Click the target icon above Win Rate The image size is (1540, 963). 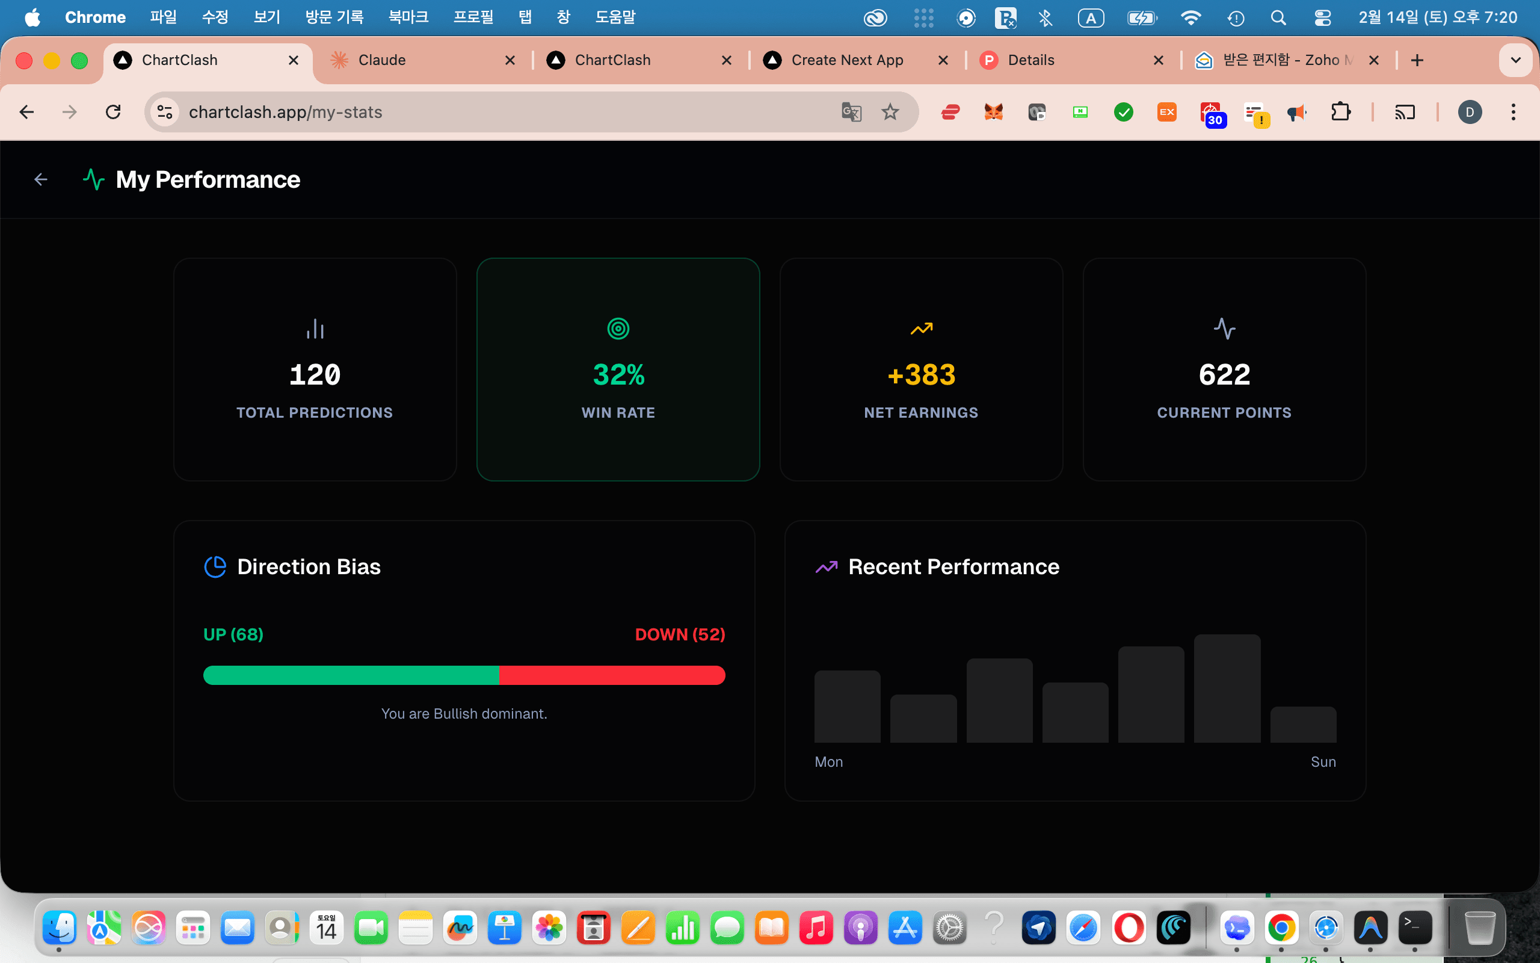(618, 328)
